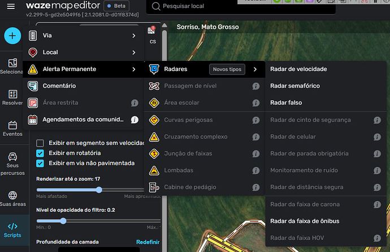390x252 pixels.
Task: Show info for Radar de celular
Action: [377, 137]
